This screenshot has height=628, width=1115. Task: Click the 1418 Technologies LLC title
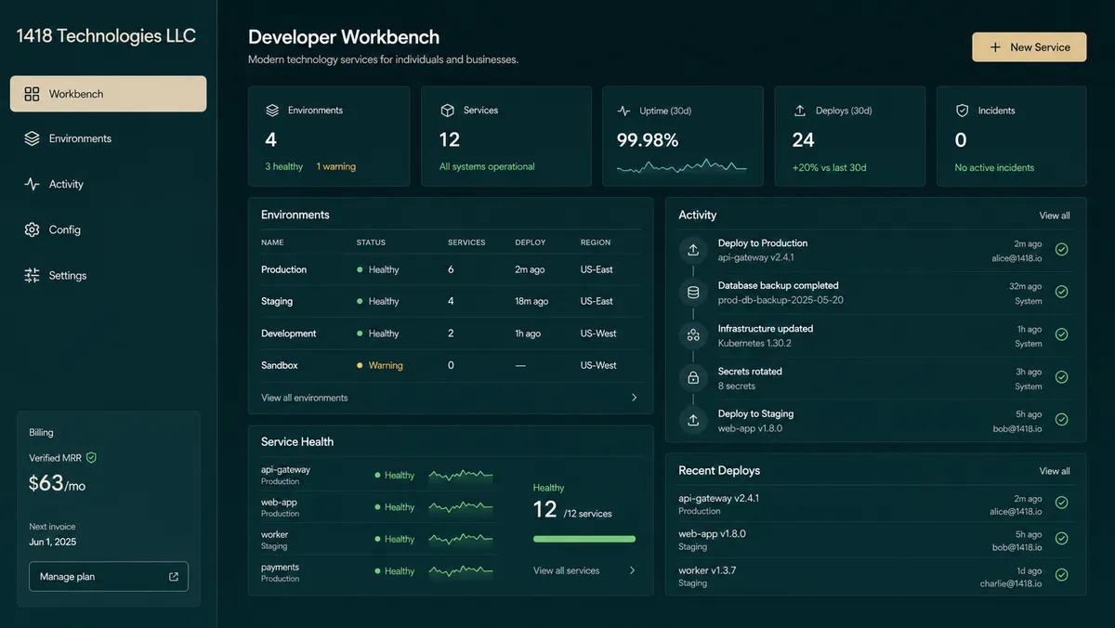[x=106, y=36]
